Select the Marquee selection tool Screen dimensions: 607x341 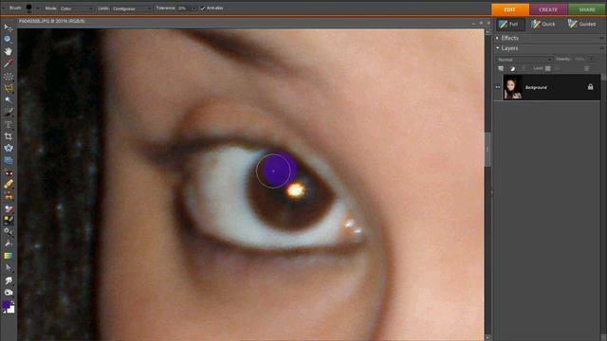[9, 76]
